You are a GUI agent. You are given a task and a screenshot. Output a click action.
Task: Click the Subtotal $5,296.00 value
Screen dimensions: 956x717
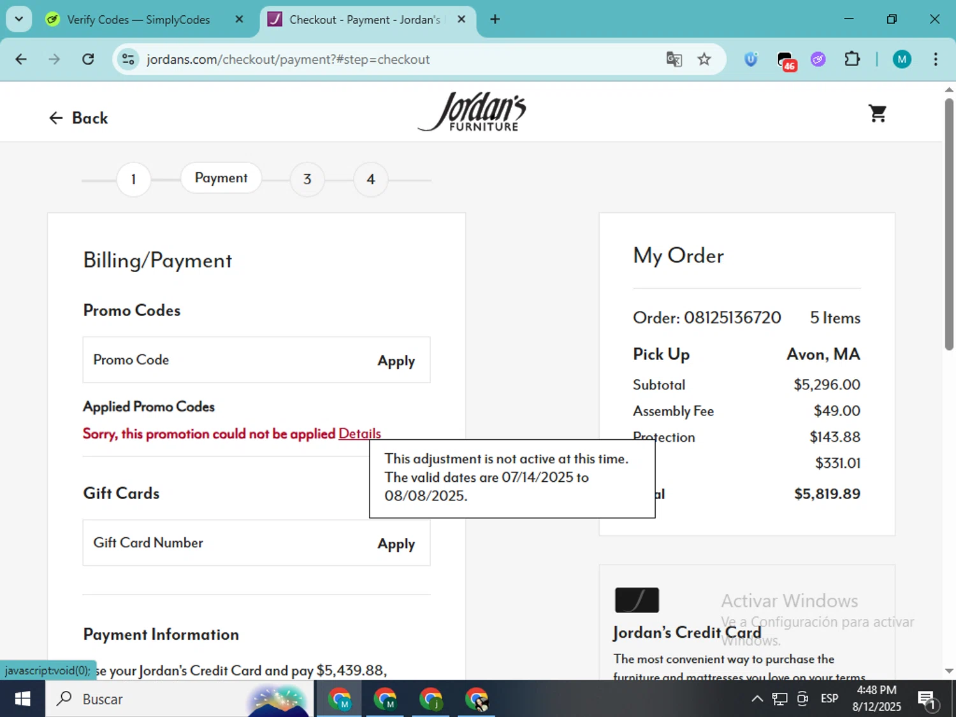pyautogui.click(x=827, y=385)
